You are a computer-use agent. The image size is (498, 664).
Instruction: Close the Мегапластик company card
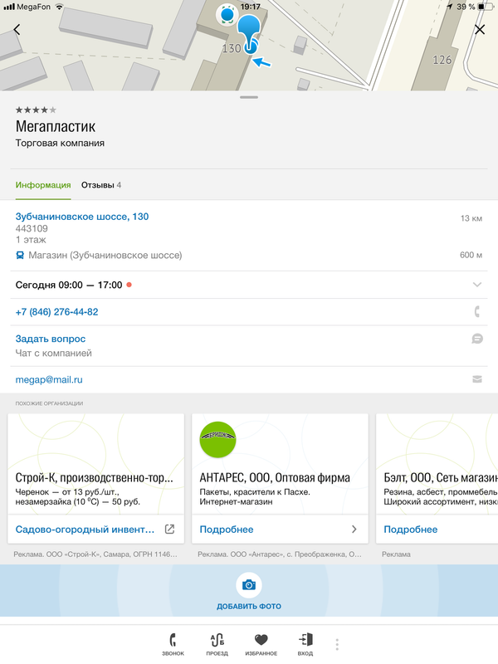click(480, 30)
